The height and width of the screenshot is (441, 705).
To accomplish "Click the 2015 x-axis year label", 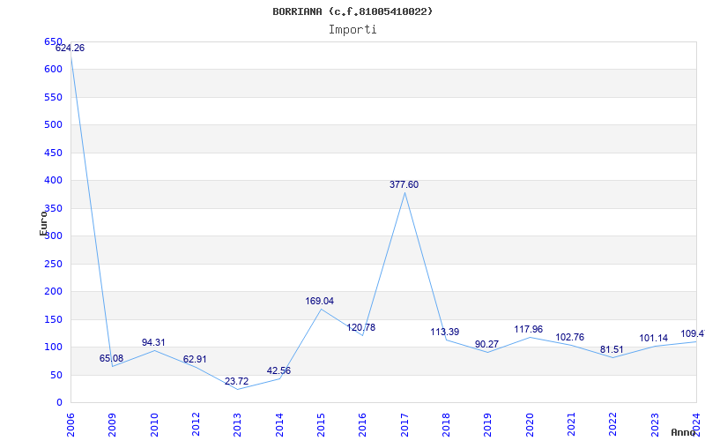I will (x=321, y=425).
